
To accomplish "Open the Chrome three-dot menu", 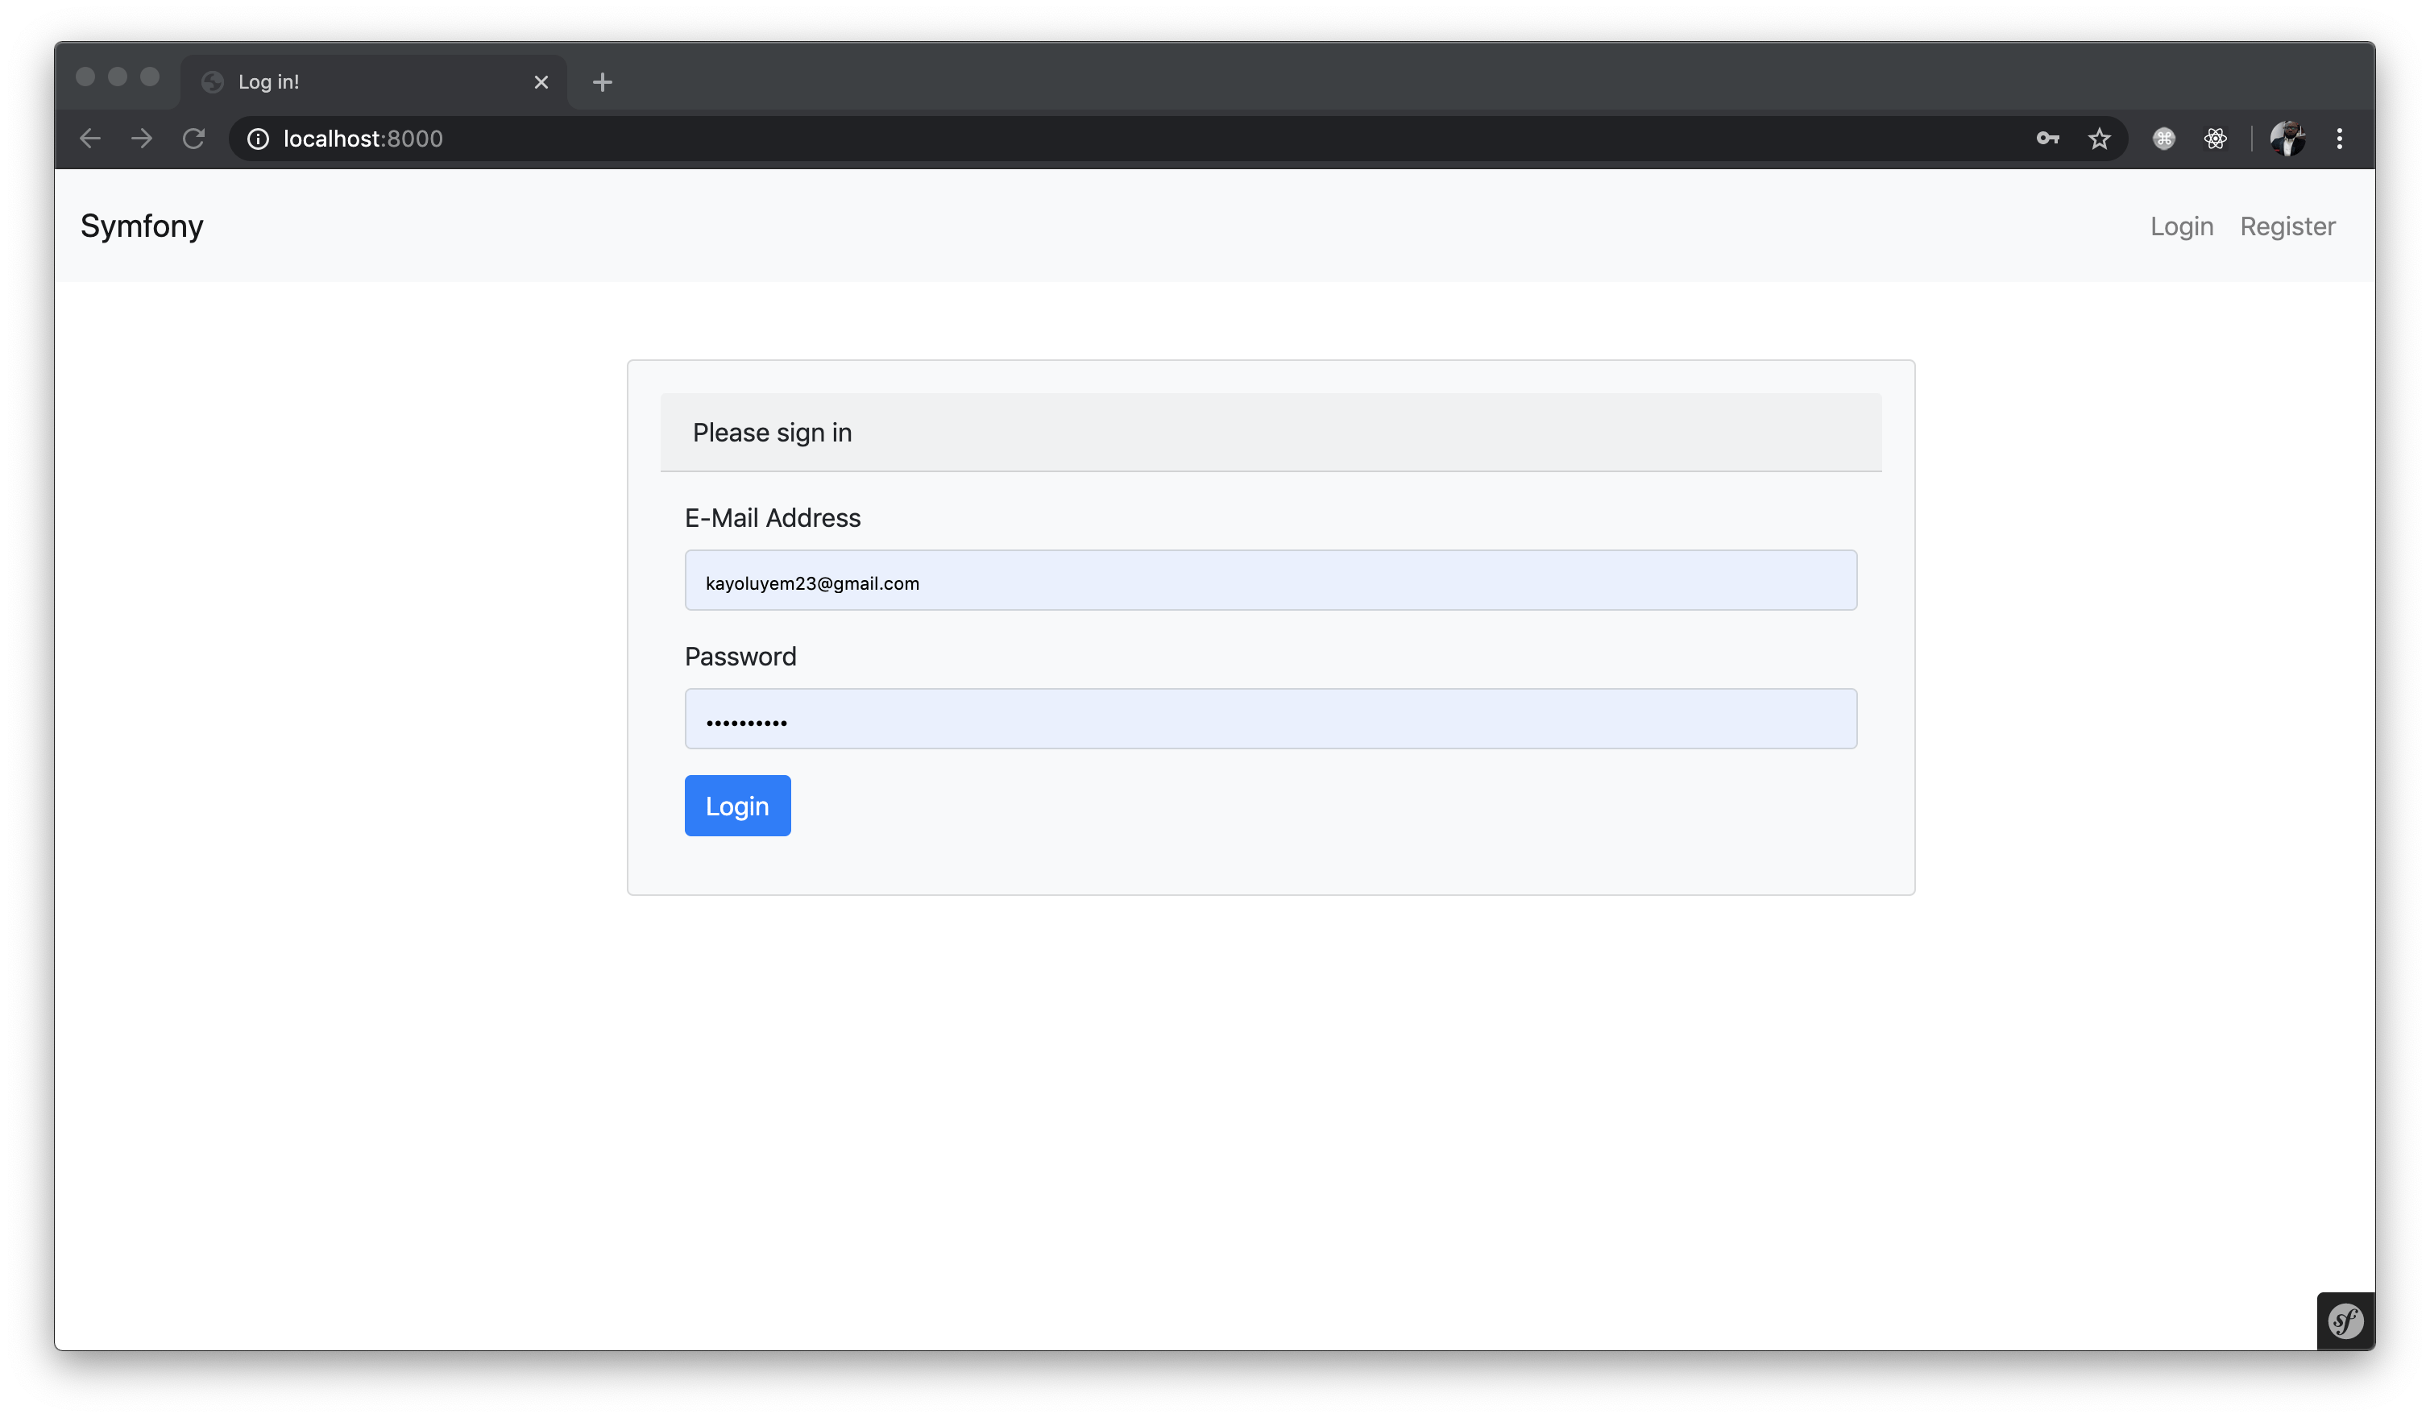I will click(2341, 138).
